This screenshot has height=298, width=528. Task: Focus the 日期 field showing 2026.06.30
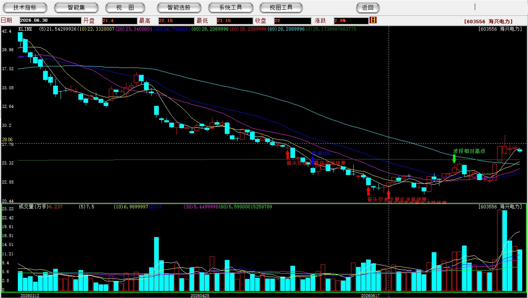coord(50,21)
